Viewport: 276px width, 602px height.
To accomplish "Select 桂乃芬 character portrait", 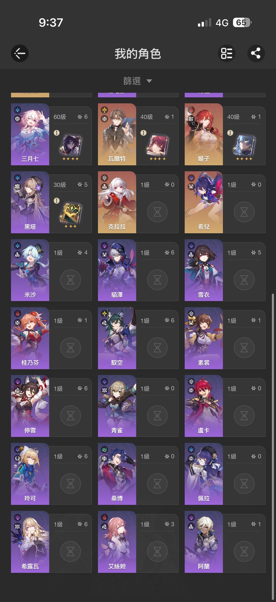I will pyautogui.click(x=30, y=338).
